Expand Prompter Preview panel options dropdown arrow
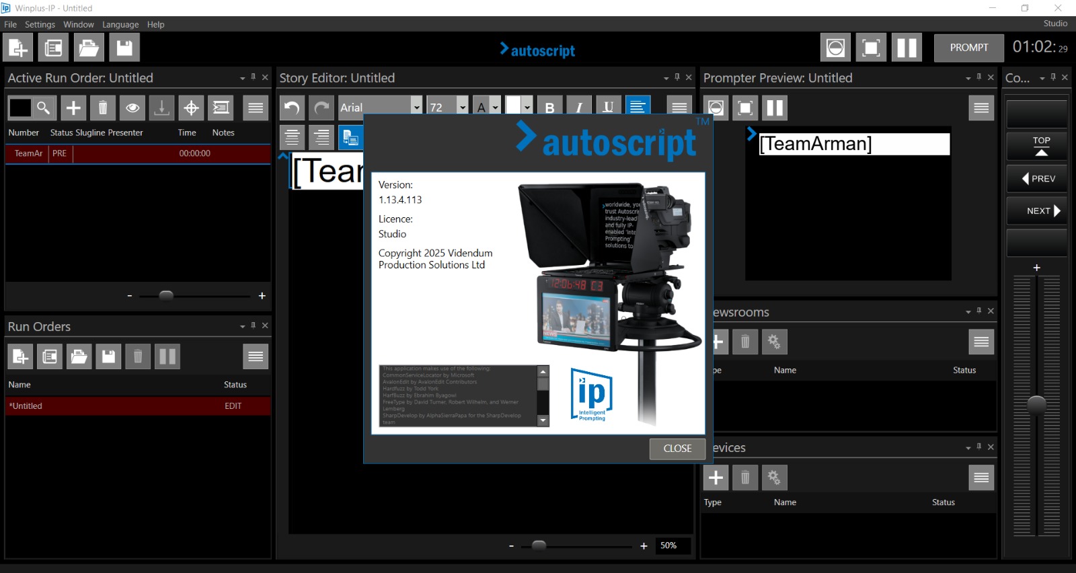 click(x=968, y=78)
